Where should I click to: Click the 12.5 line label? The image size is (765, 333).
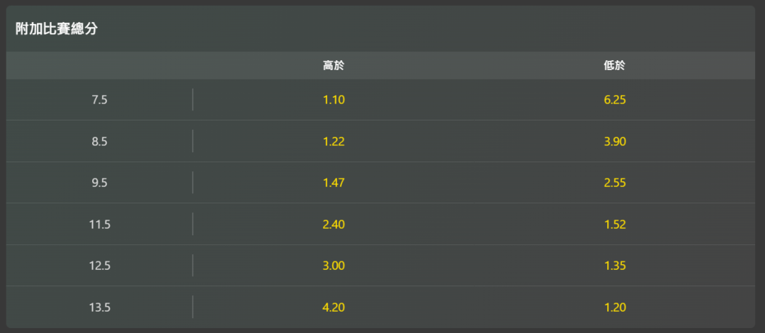tap(100, 266)
